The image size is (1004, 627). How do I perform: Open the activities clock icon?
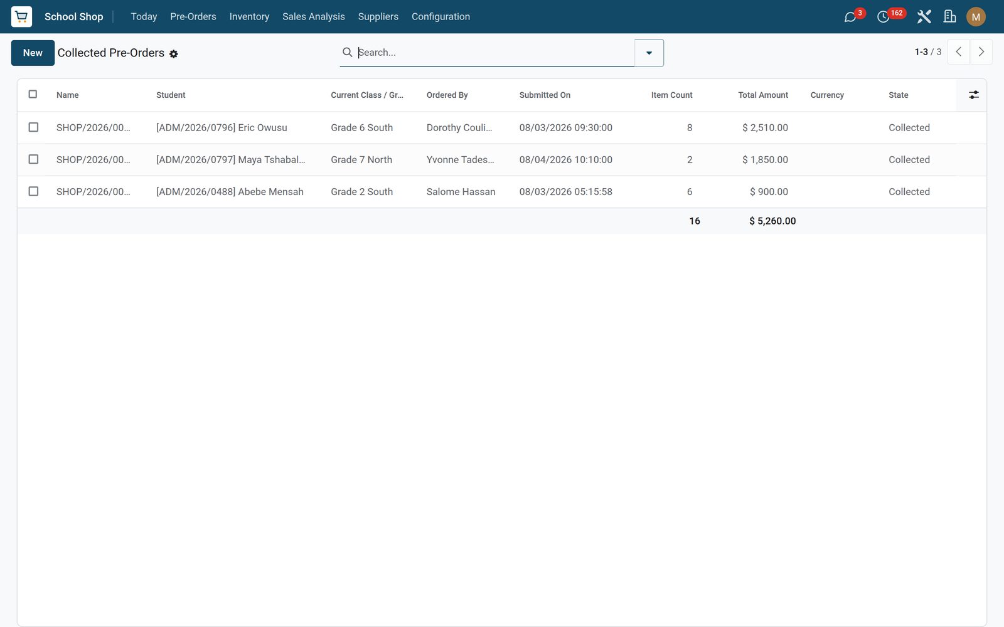pyautogui.click(x=884, y=17)
